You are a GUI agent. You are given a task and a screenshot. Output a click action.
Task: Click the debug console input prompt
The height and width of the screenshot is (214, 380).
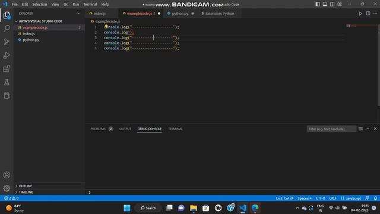tap(233, 193)
